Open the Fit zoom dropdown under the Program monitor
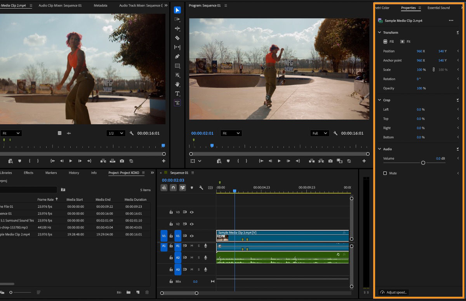Screen dimensions: 466x301 [x=231, y=133]
